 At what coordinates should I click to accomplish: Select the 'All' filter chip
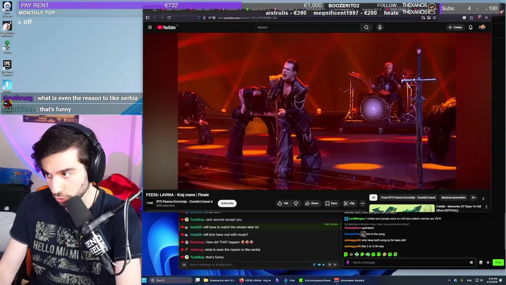[x=373, y=198]
